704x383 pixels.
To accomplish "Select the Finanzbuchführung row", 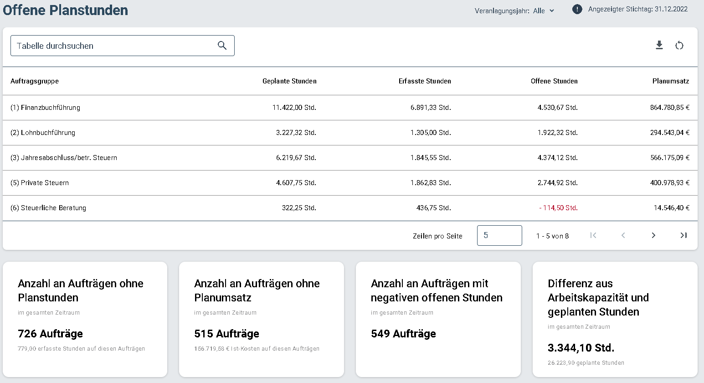I will pyautogui.click(x=350, y=108).
